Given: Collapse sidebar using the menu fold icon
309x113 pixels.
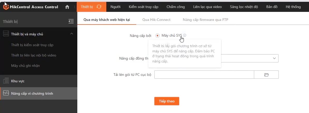Looking at the screenshot, I should click(x=71, y=21).
